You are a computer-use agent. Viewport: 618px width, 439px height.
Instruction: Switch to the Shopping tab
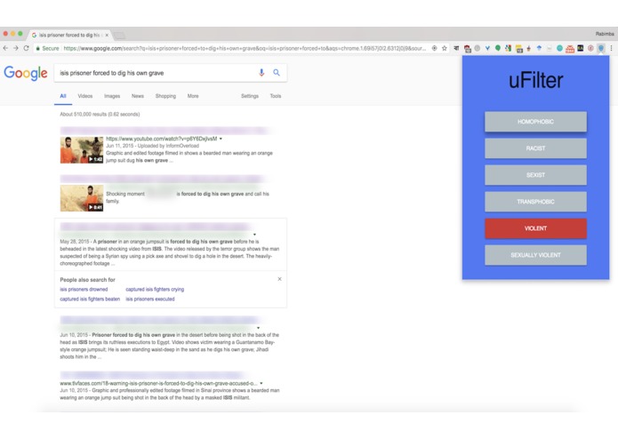pyautogui.click(x=165, y=96)
